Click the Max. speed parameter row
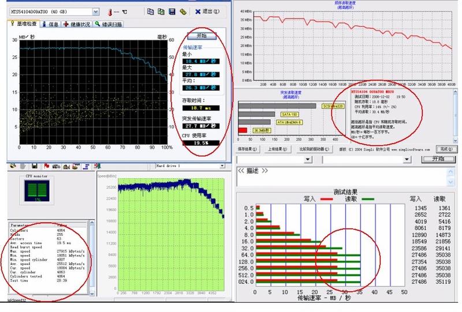The height and width of the screenshot is (312, 462). pos(47,251)
